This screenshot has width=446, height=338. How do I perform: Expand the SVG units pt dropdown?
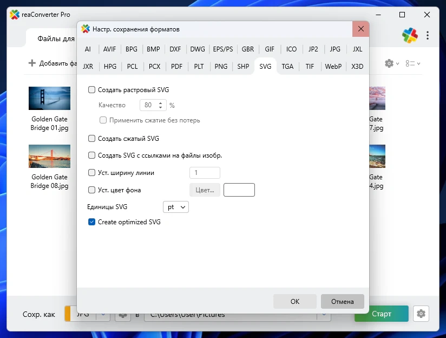(x=175, y=207)
